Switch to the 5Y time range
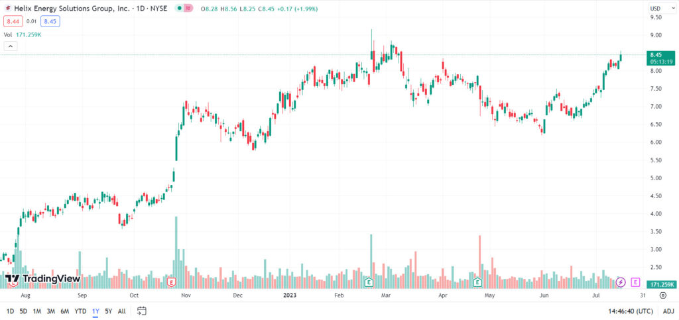The image size is (679, 320). click(x=108, y=311)
